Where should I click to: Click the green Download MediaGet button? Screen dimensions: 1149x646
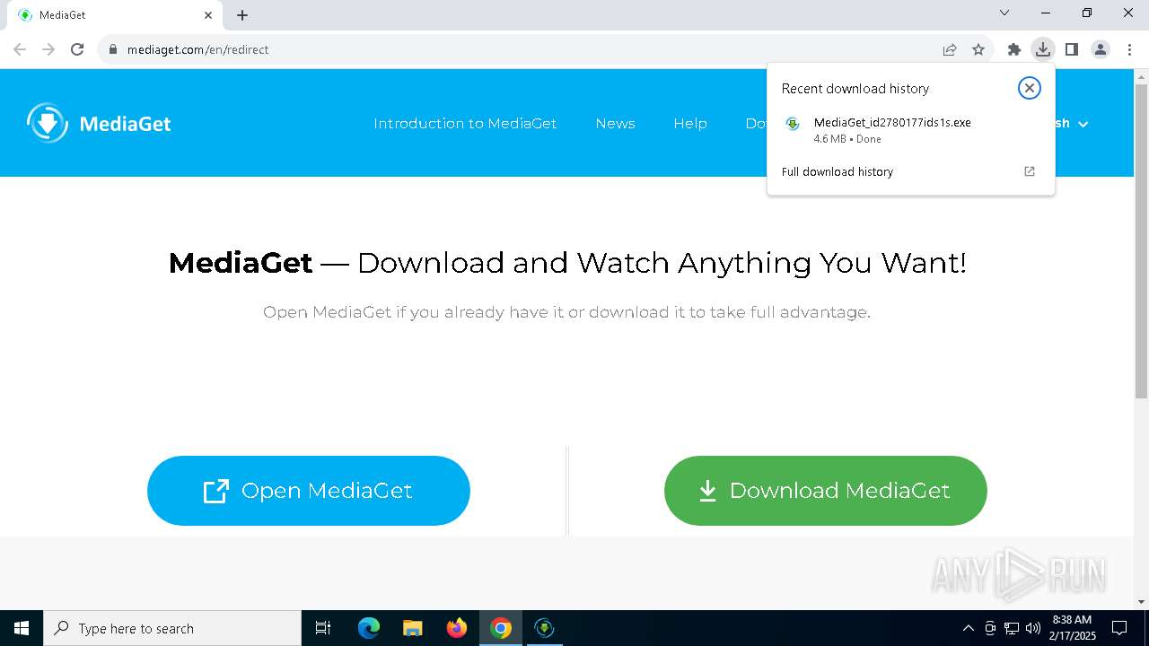point(826,491)
